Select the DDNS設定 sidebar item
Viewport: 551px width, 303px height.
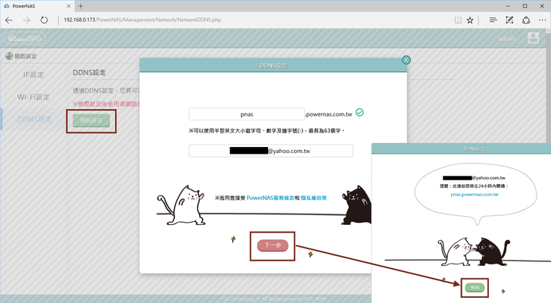click(x=34, y=120)
